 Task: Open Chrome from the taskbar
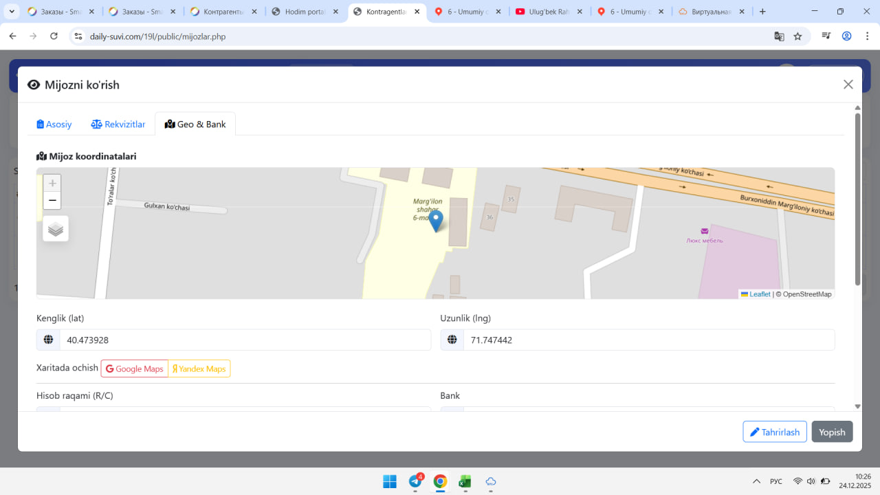440,481
